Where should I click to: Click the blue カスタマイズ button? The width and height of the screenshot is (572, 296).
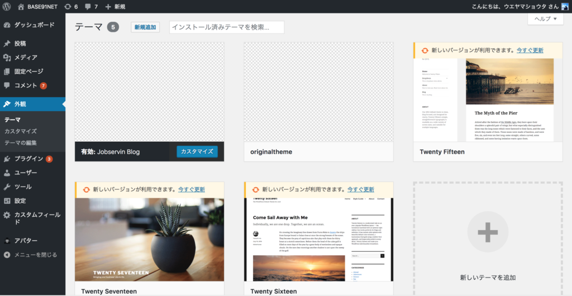point(197,152)
